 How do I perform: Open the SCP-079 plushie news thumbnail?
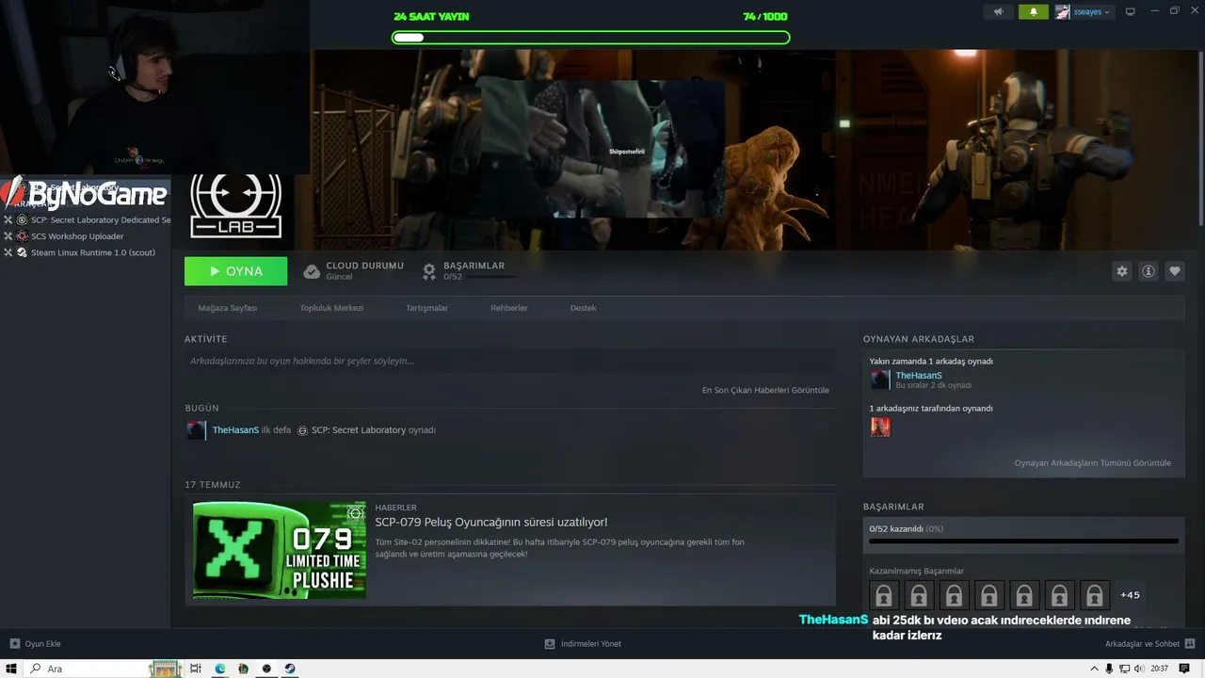click(x=280, y=550)
